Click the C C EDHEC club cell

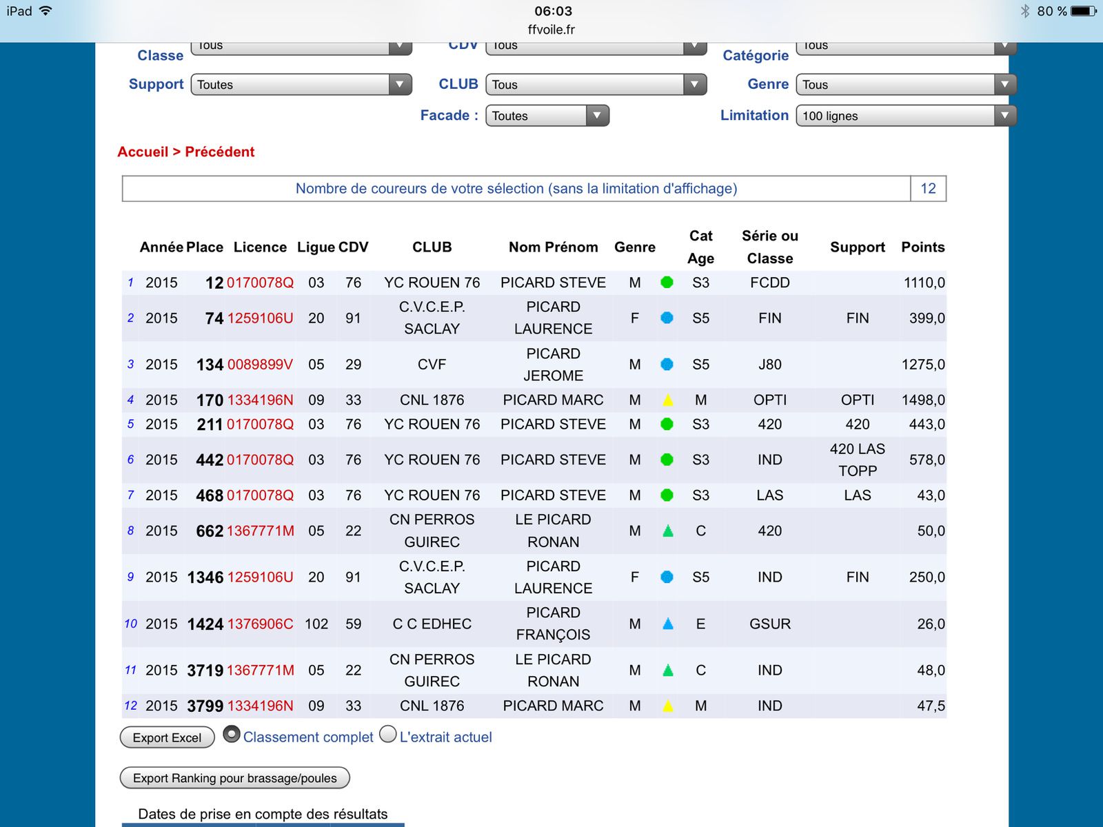pos(432,624)
